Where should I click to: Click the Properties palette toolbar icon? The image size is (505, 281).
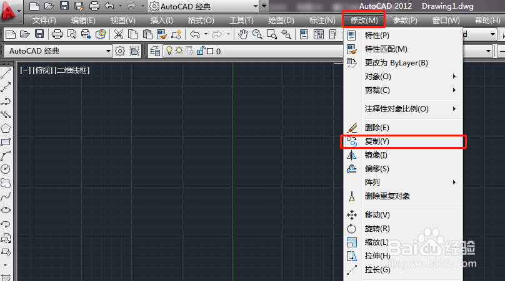(x=304, y=34)
